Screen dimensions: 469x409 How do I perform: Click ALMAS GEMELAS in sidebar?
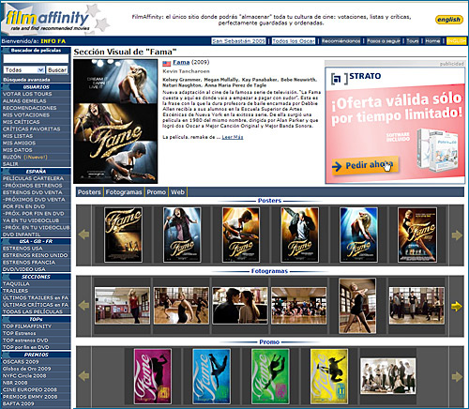pyautogui.click(x=24, y=100)
